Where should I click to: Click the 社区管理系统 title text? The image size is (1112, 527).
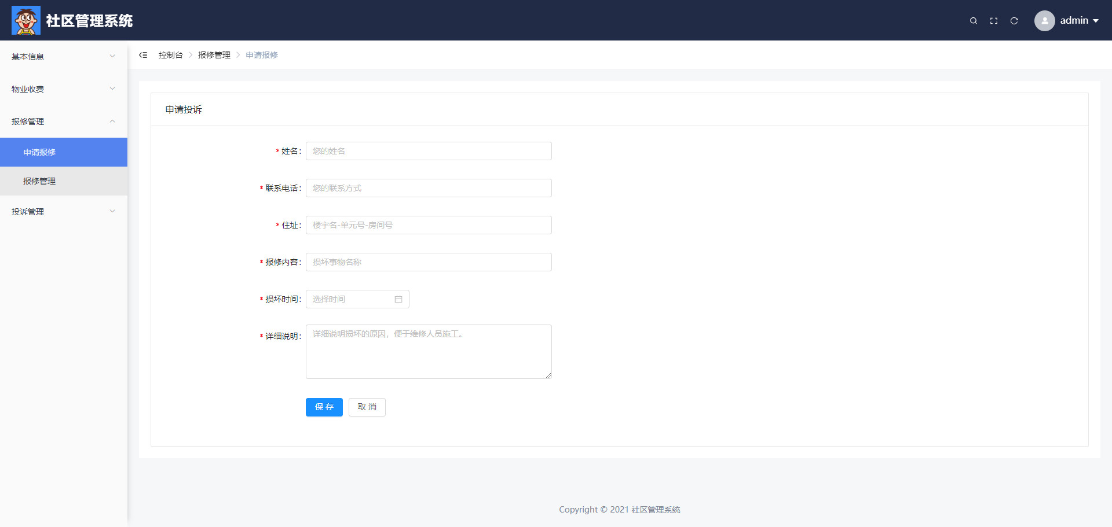tap(89, 21)
